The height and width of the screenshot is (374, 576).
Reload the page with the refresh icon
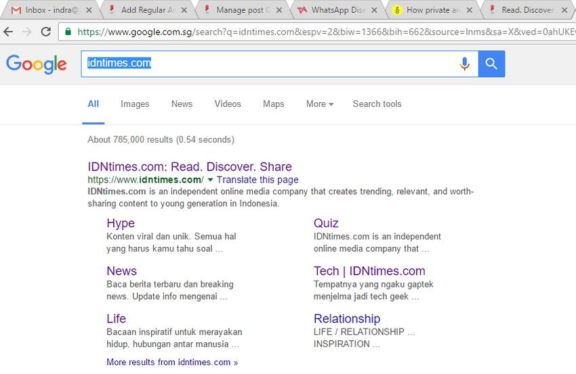coord(46,32)
